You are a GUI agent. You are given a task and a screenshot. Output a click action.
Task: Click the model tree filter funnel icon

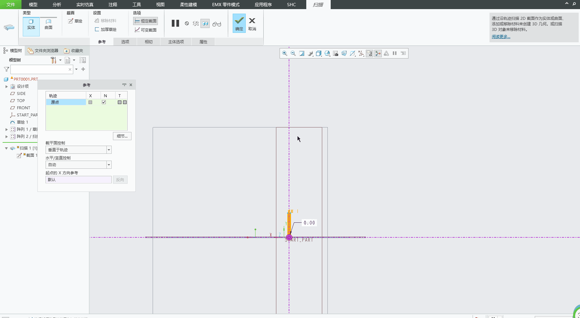coord(6,69)
